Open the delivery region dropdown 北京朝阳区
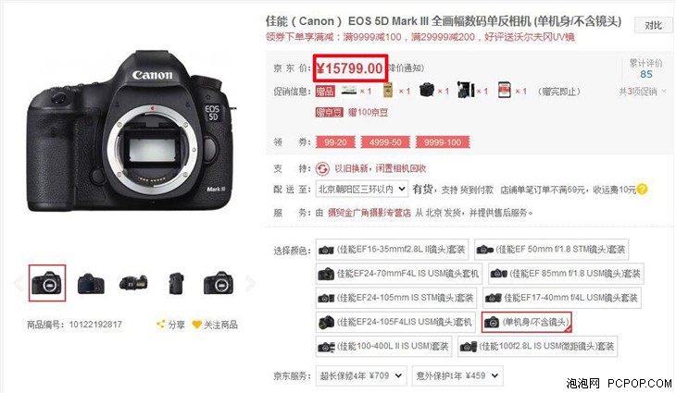 (x=362, y=189)
